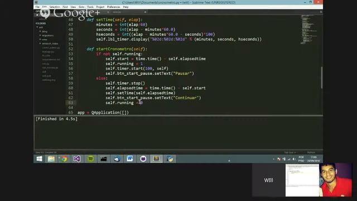Select the WIll participant tile
This screenshot has height=201, width=357.
click(269, 180)
